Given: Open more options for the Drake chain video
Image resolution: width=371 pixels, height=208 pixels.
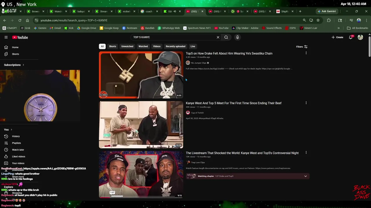Looking at the screenshot, I should pos(306,53).
